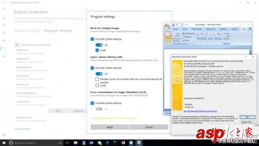
Task: Open the Insert tab in Word
Action: coord(185,29)
